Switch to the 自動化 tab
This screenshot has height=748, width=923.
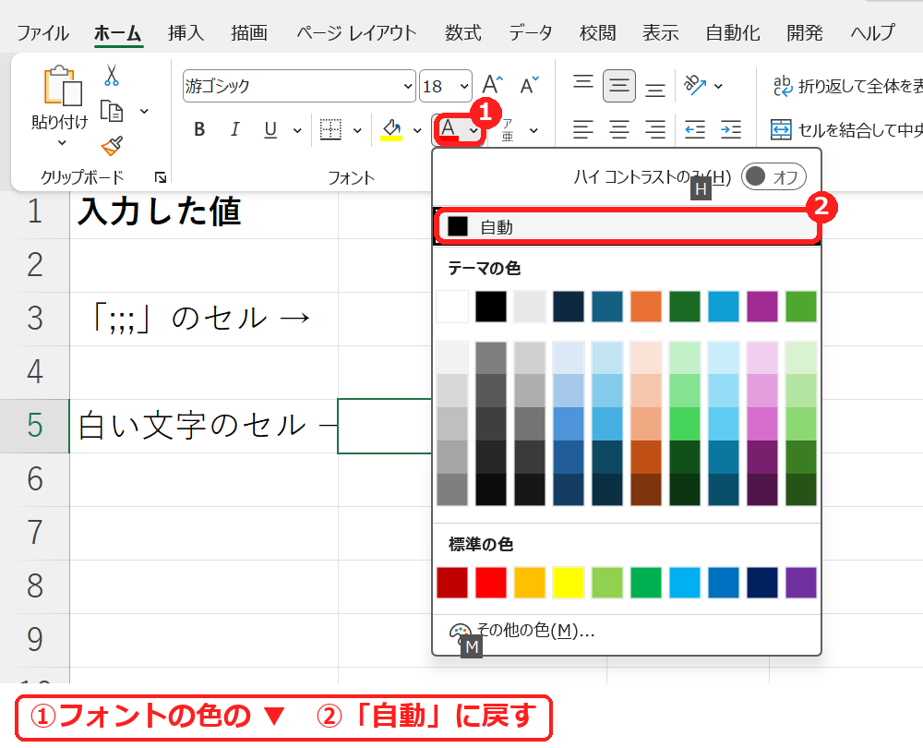pos(733,32)
